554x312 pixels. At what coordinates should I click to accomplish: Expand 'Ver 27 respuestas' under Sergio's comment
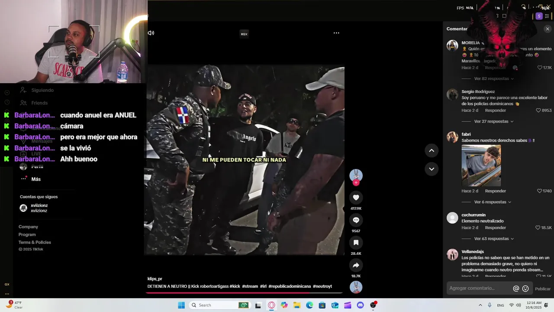click(494, 122)
